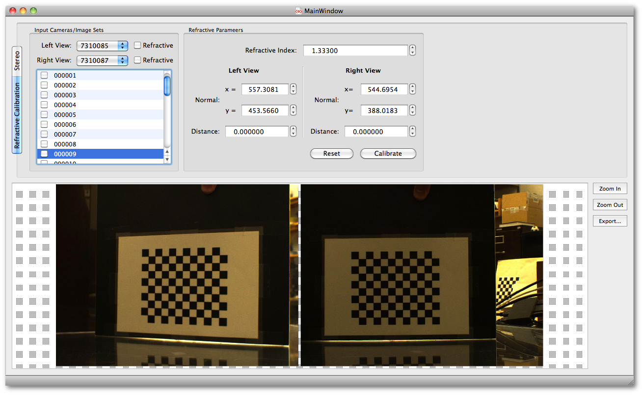Click the Left View Distance stepper

coord(293,131)
